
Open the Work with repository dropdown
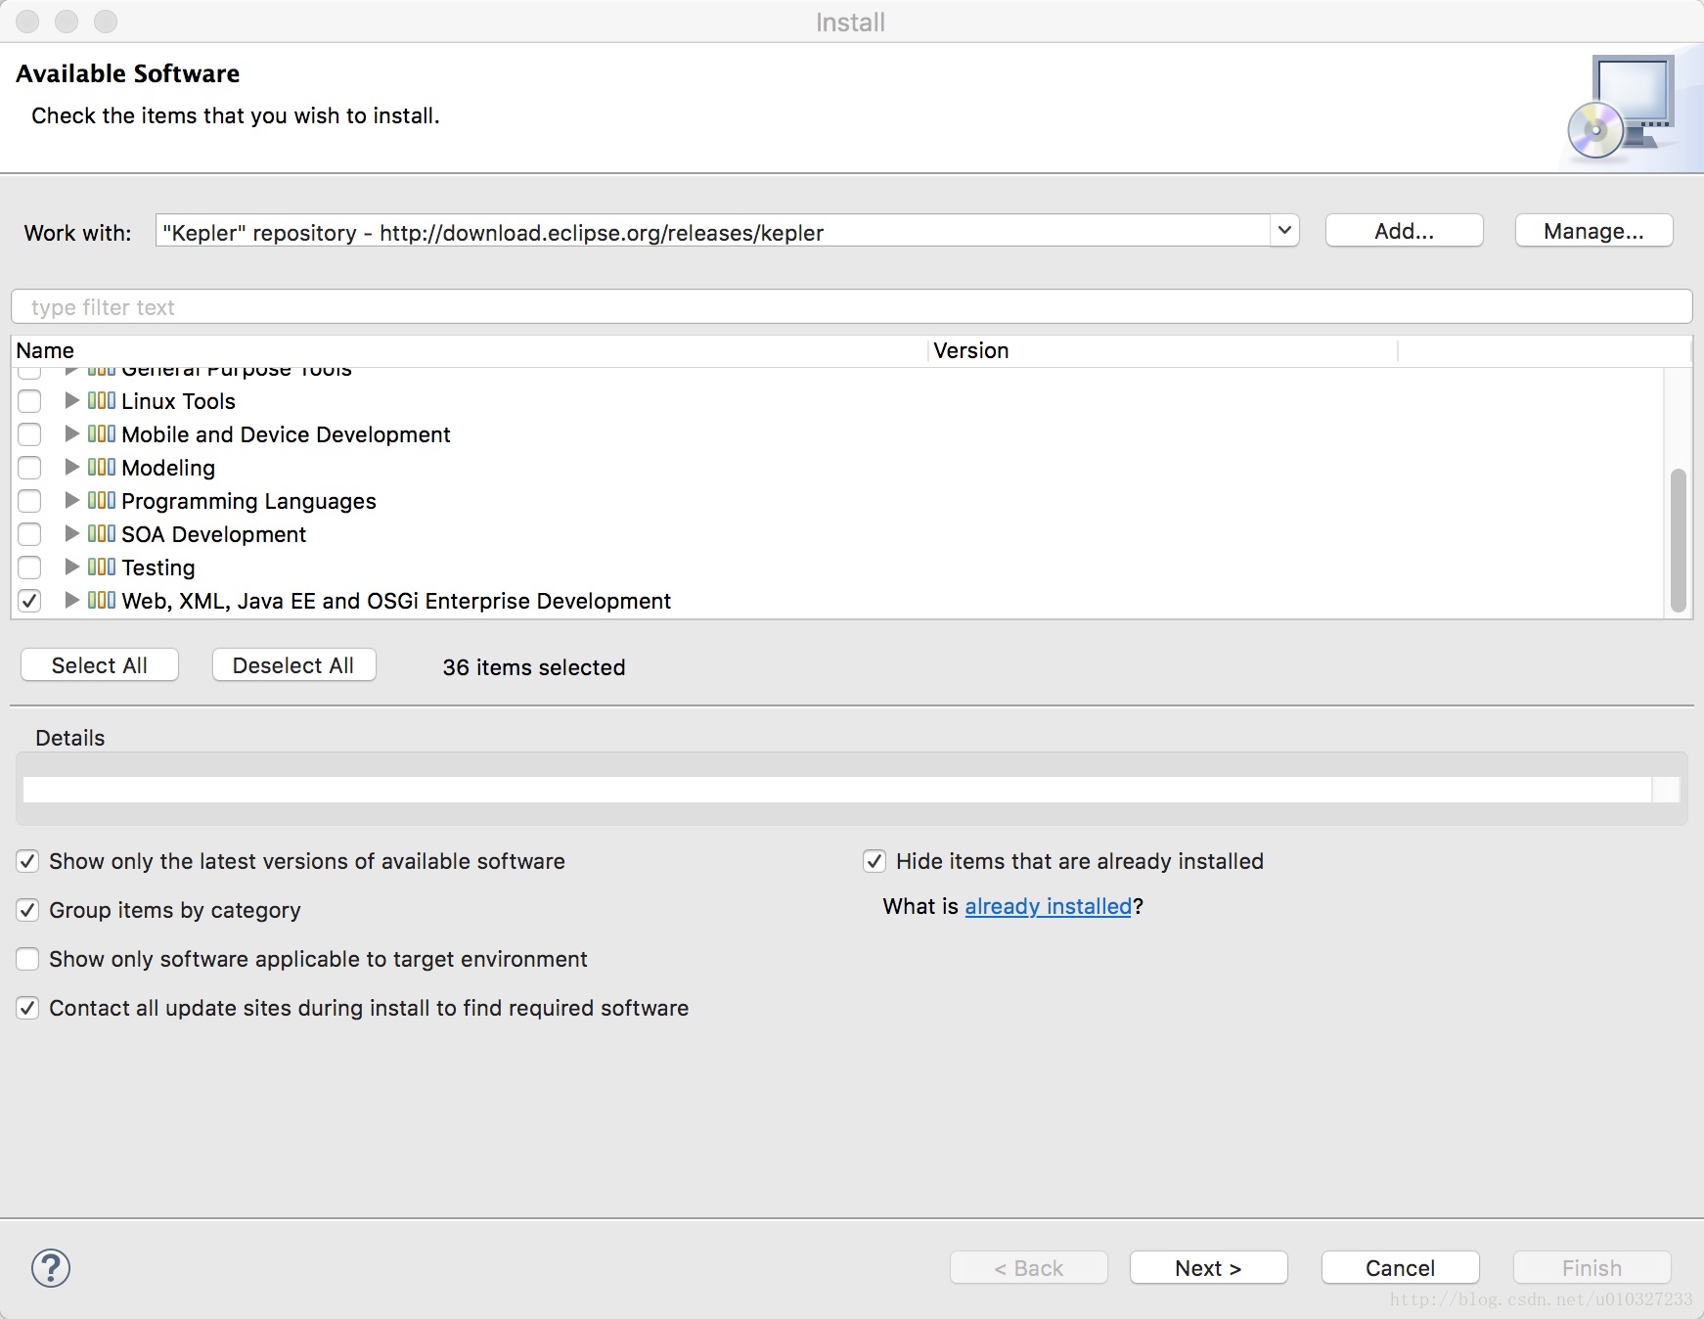(1284, 231)
